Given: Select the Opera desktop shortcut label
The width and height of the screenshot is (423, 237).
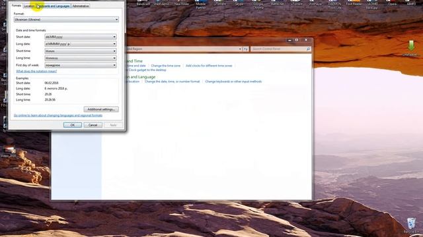Looking at the screenshot, I should click(x=392, y=4).
